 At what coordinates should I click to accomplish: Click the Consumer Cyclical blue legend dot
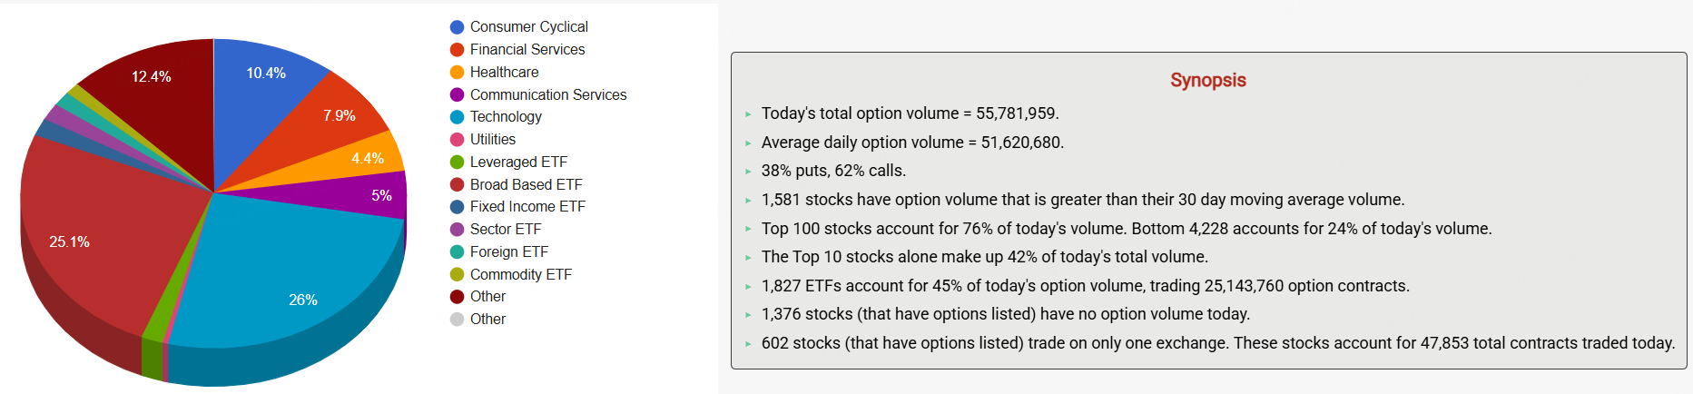click(458, 27)
